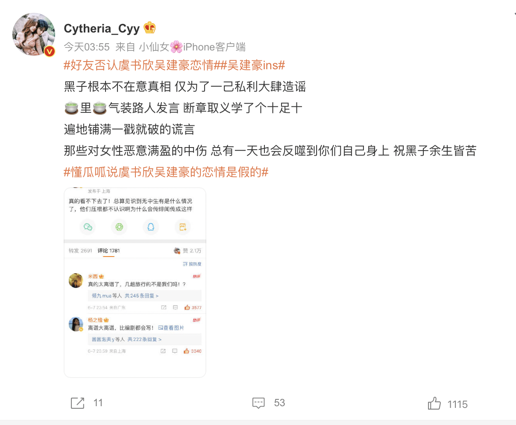Open the attached screenshot thumbnail
The width and height of the screenshot is (516, 425).
[135, 283]
